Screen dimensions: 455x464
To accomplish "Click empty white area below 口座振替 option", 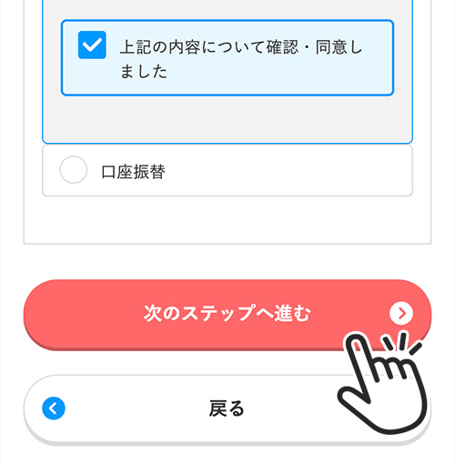I will point(227,220).
